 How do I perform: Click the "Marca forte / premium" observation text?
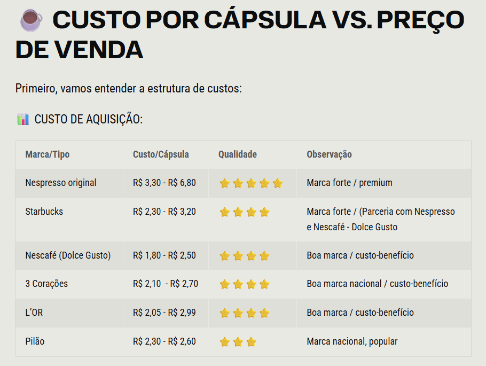click(x=349, y=183)
